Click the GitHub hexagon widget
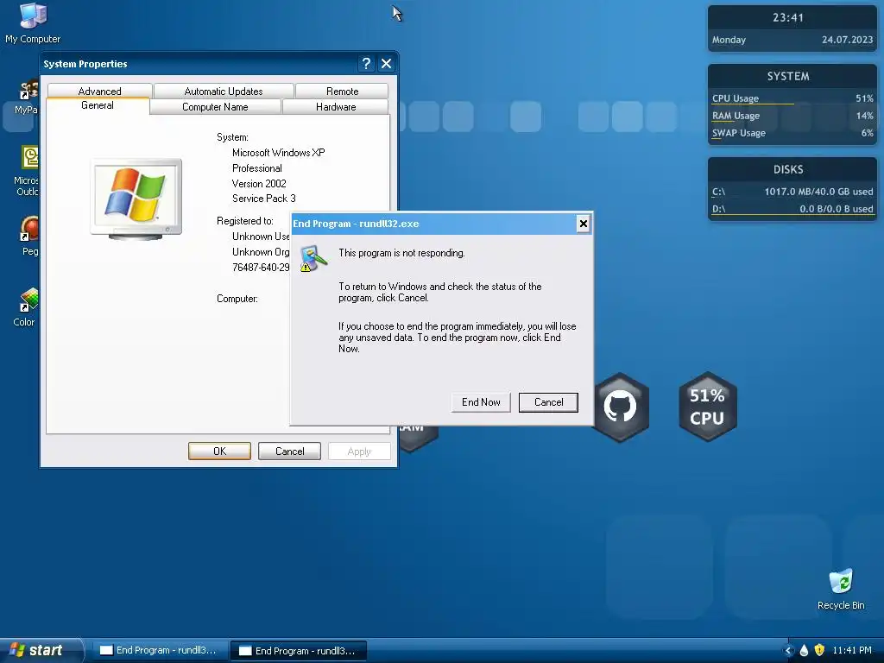This screenshot has height=663, width=884. [x=620, y=407]
